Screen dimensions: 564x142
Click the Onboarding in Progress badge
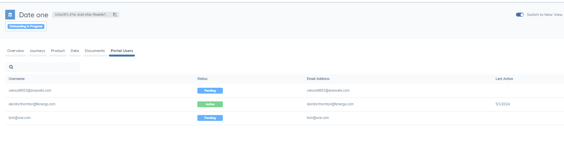click(x=26, y=26)
